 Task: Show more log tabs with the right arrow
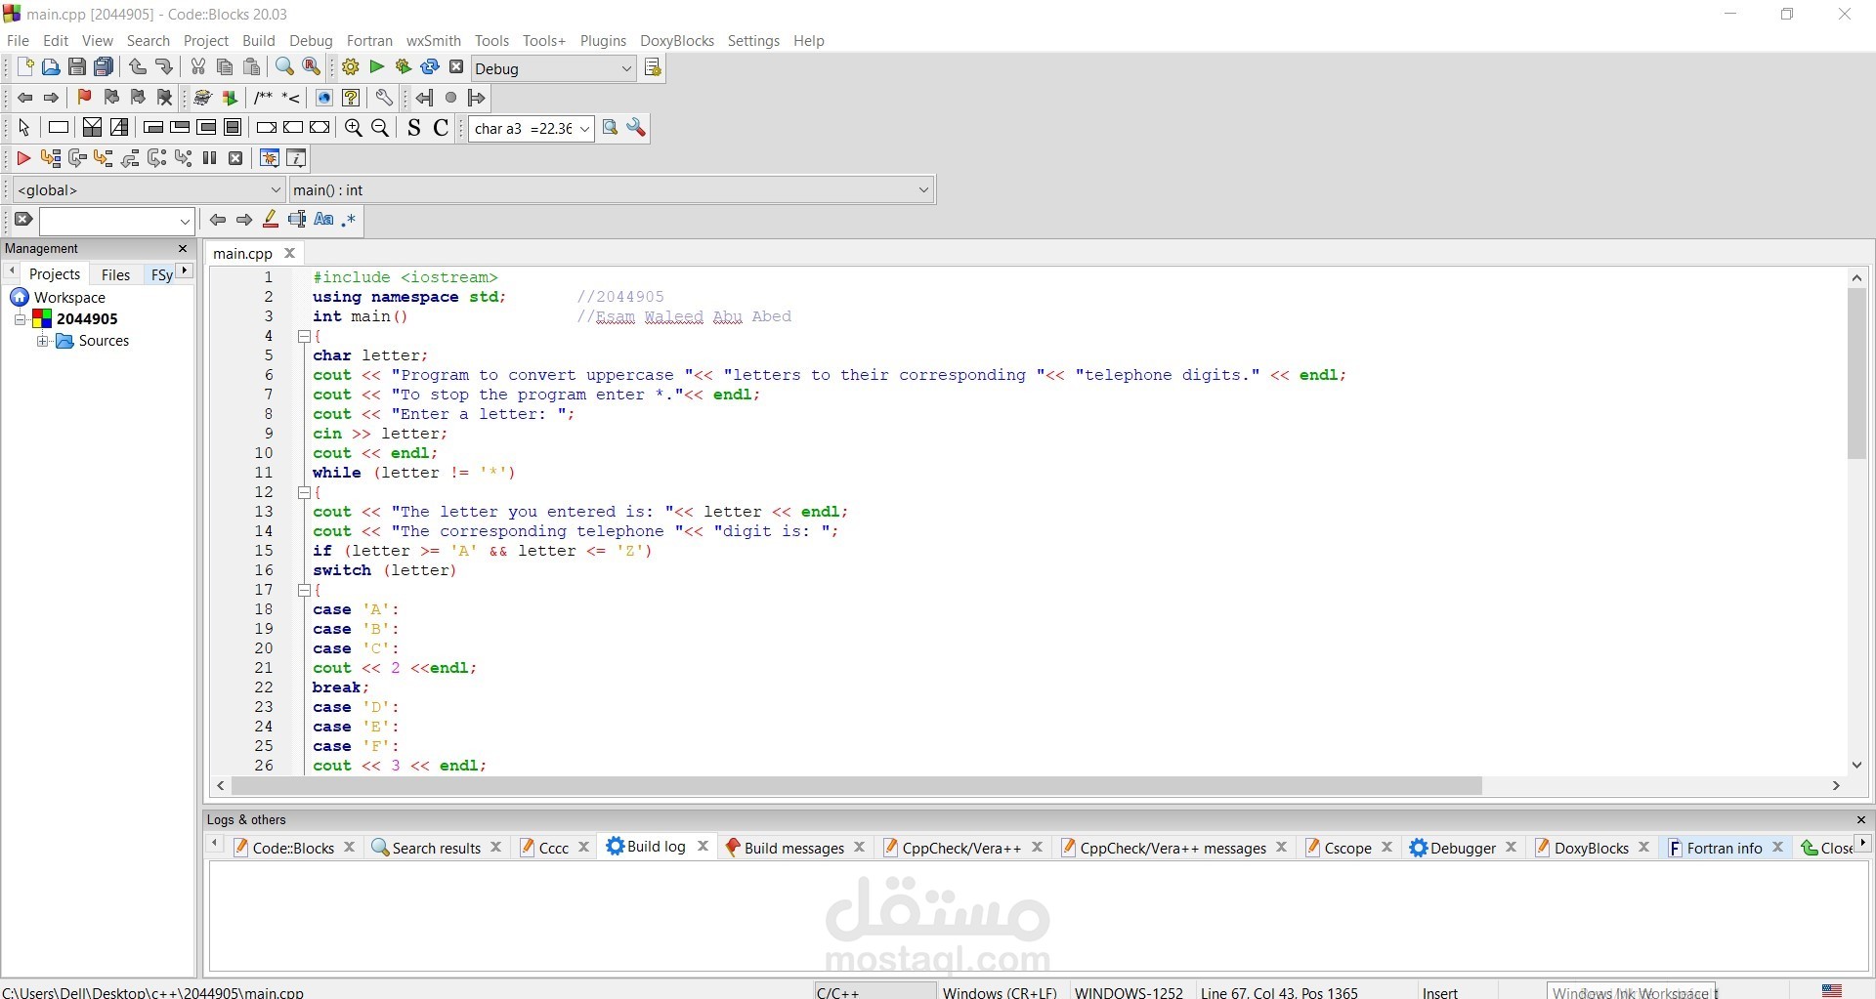tap(1863, 844)
